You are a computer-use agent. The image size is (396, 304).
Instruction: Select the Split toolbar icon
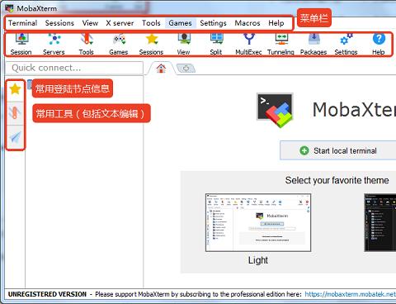(x=216, y=44)
